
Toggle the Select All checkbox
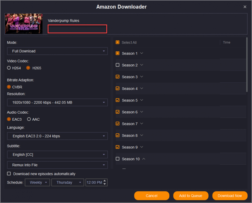tap(117, 42)
